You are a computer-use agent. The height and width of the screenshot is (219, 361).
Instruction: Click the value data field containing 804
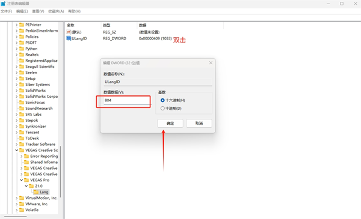[x=126, y=100]
